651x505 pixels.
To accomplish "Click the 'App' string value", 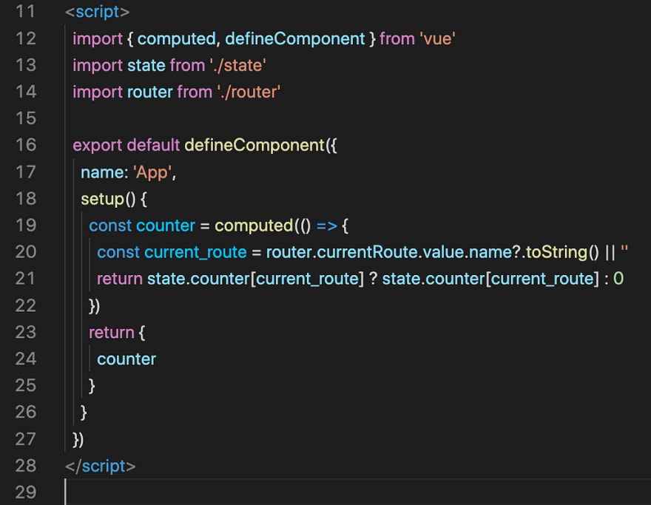I will tap(152, 172).
